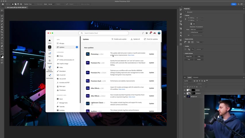
Task: Collapse the Rulers & Grids section
Action: [x=184, y=39]
